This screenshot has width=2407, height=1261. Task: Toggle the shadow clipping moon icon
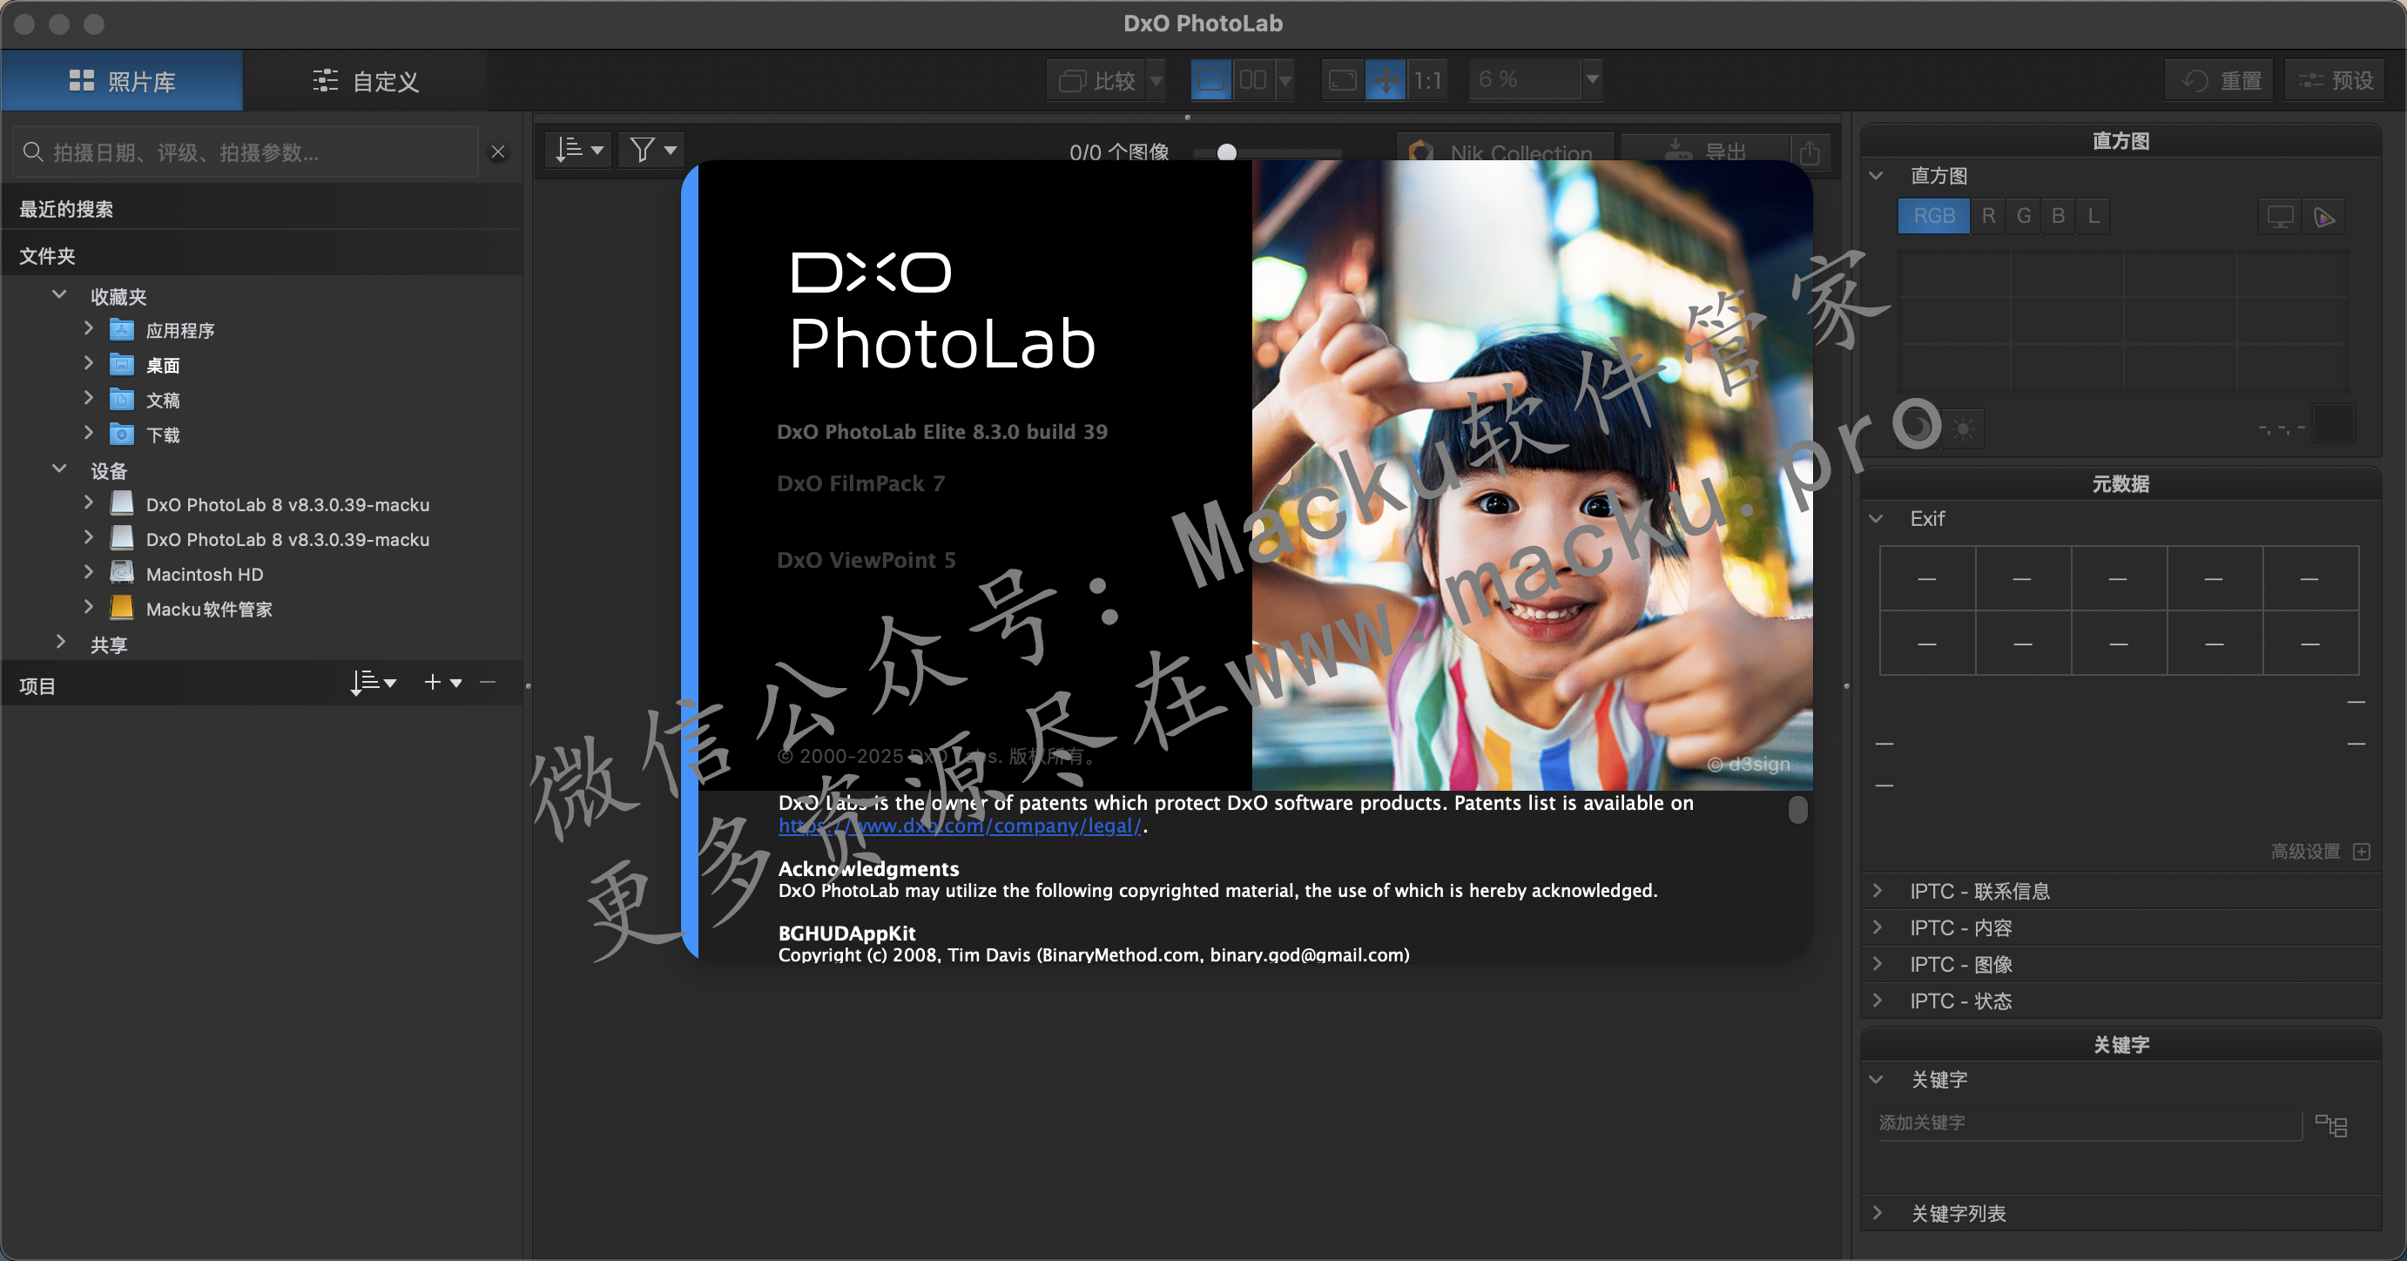tap(1918, 428)
